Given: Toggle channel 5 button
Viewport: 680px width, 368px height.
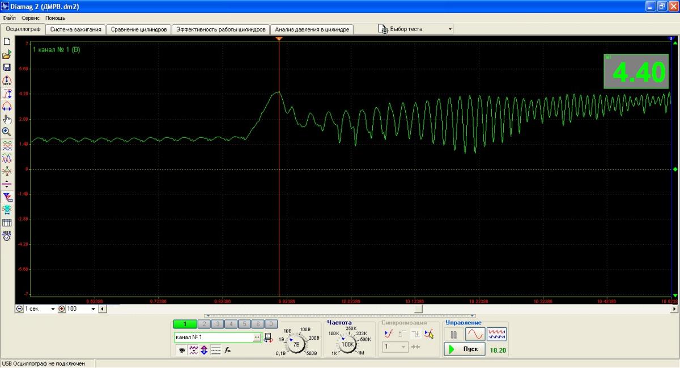Looking at the screenshot, I should pyautogui.click(x=244, y=324).
